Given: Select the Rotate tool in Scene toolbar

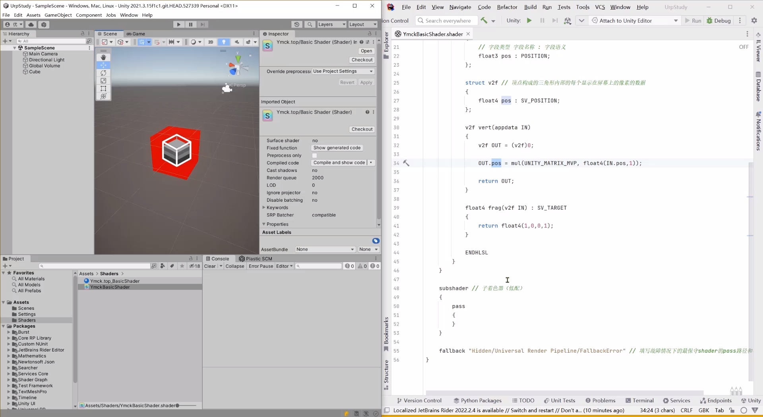Looking at the screenshot, I should [x=103, y=73].
